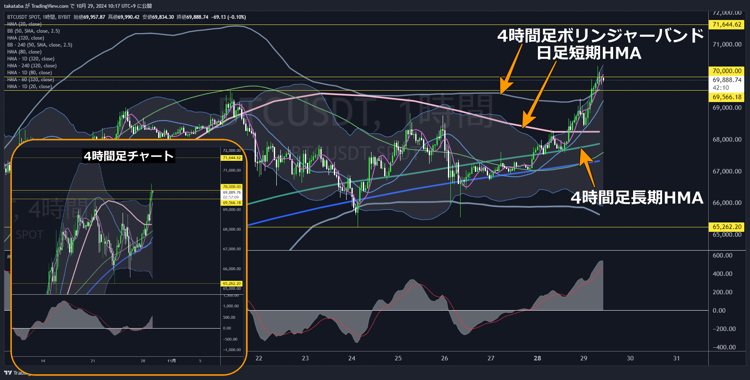Click 66,000.00 on the main price axis
Screen dimensions: 750x380
(727, 203)
